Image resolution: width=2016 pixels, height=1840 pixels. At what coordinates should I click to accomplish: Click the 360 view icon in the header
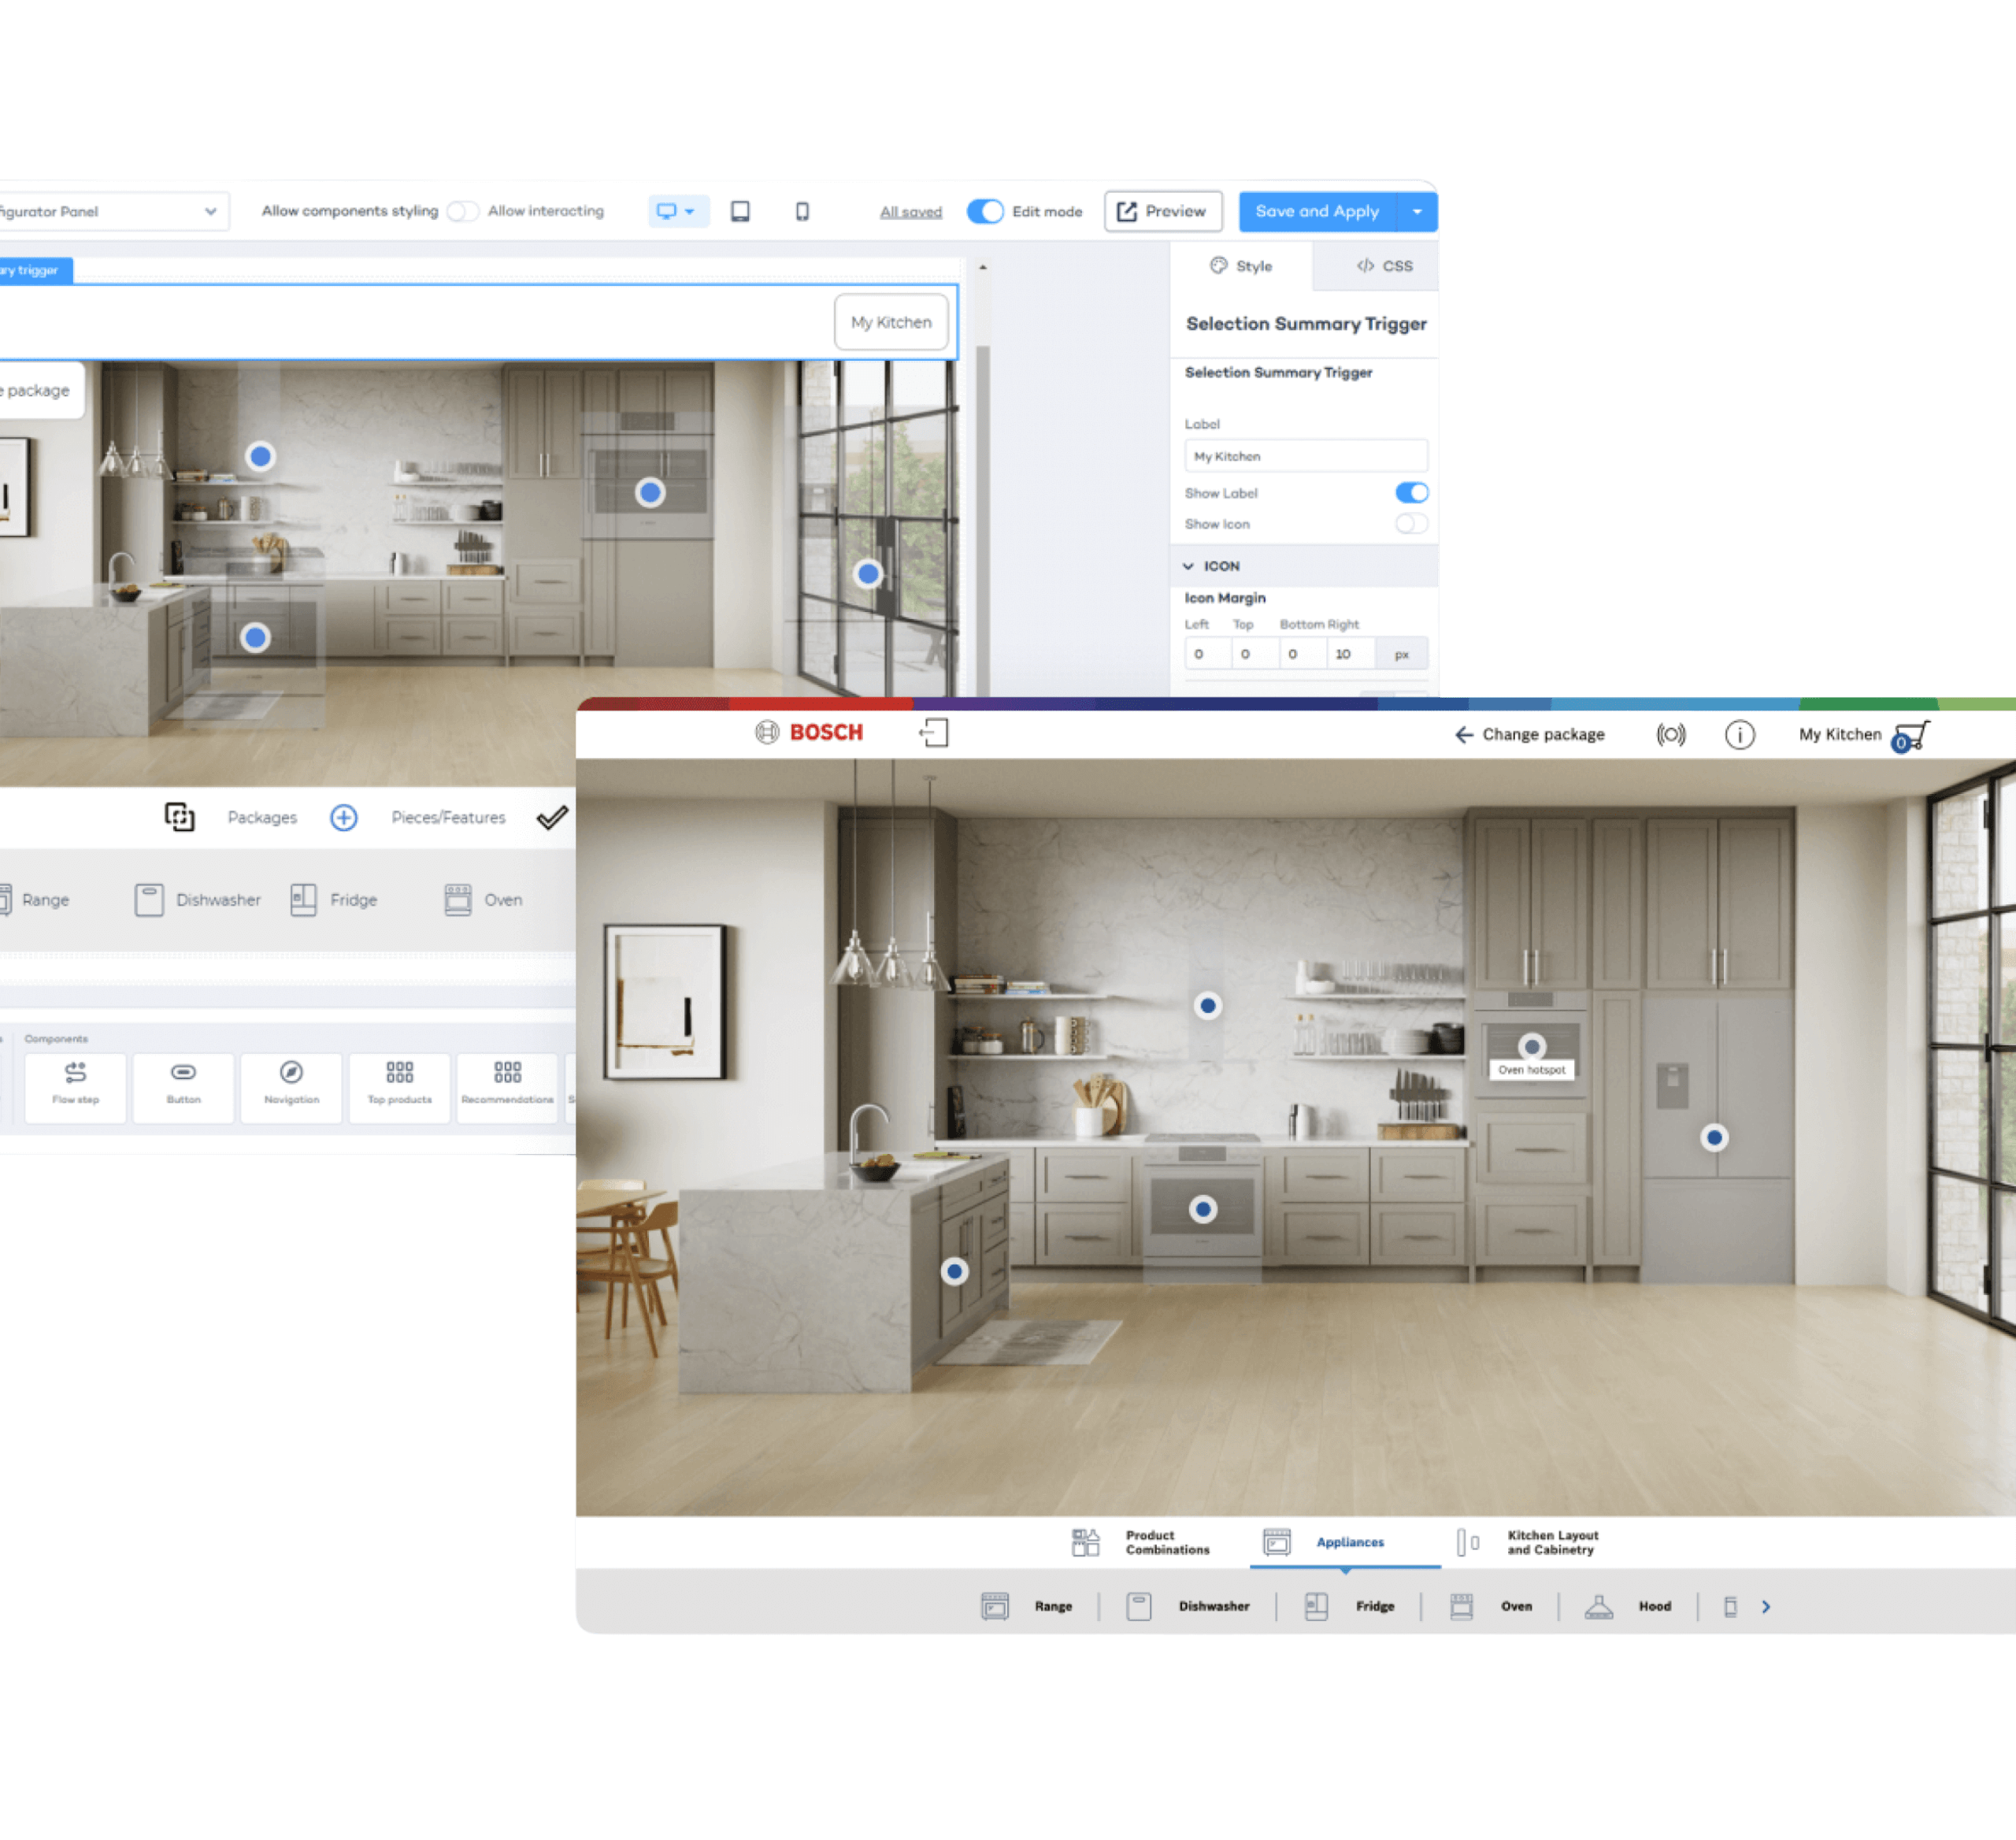tap(1670, 735)
